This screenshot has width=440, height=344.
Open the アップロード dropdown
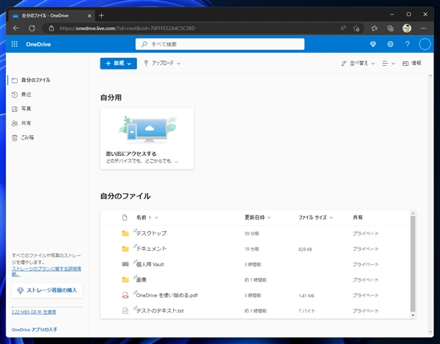click(x=162, y=63)
